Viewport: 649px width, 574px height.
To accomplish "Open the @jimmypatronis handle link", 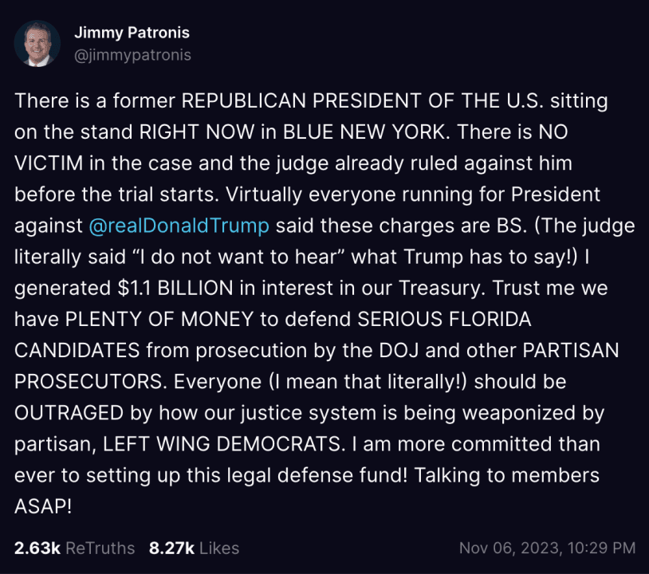I will click(132, 55).
